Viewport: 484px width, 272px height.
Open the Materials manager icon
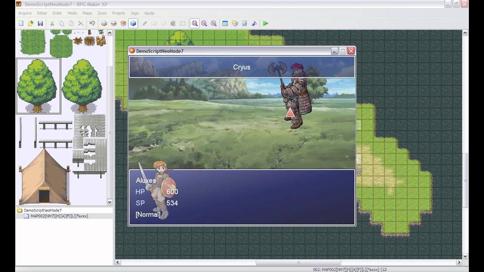click(235, 23)
